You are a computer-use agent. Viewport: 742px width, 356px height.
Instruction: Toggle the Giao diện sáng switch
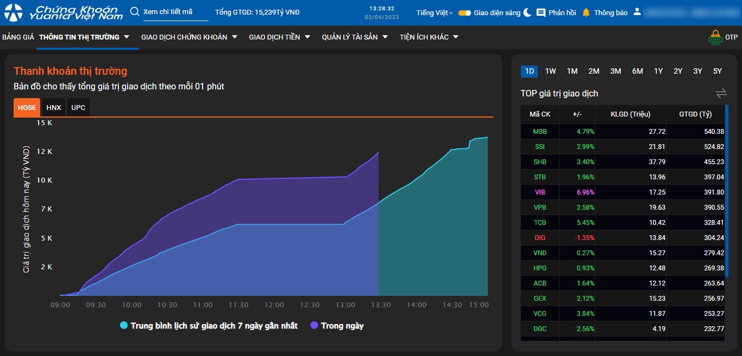coord(464,12)
